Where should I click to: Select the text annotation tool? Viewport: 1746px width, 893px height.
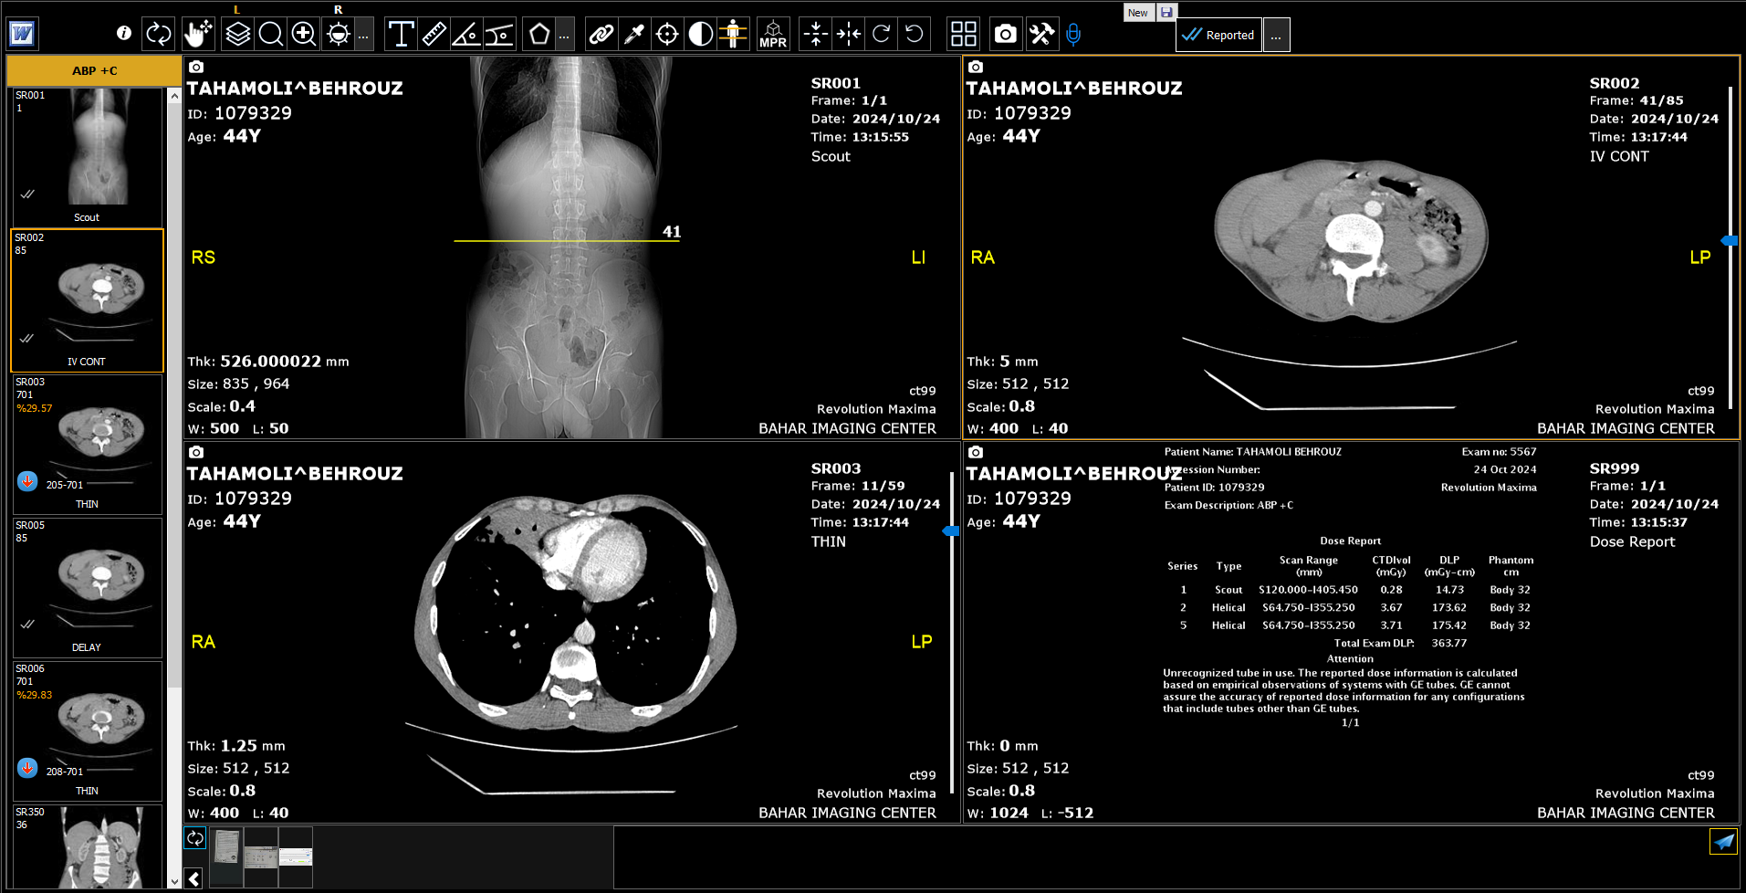point(401,35)
